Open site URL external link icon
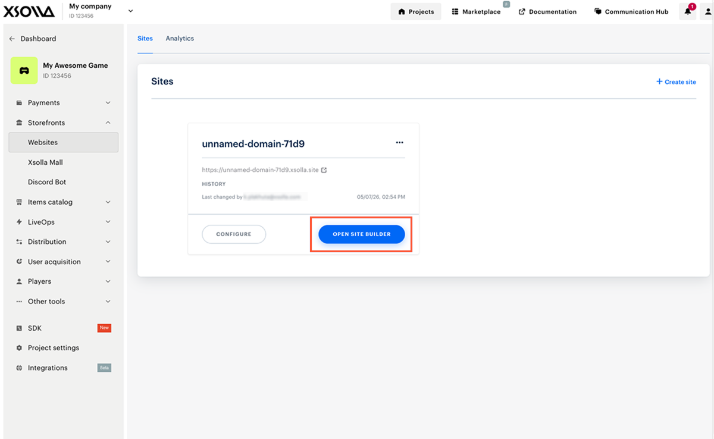 point(324,170)
